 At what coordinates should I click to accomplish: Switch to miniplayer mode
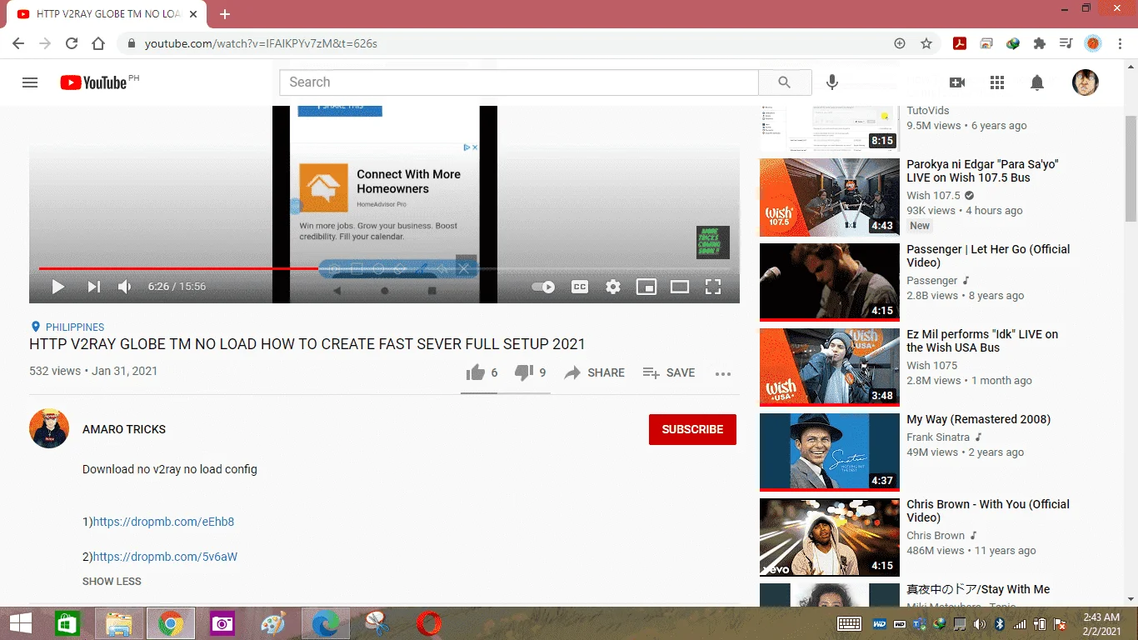pyautogui.click(x=646, y=287)
